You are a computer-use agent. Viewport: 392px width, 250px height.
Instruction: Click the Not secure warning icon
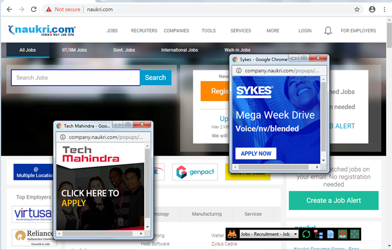[x=49, y=10]
